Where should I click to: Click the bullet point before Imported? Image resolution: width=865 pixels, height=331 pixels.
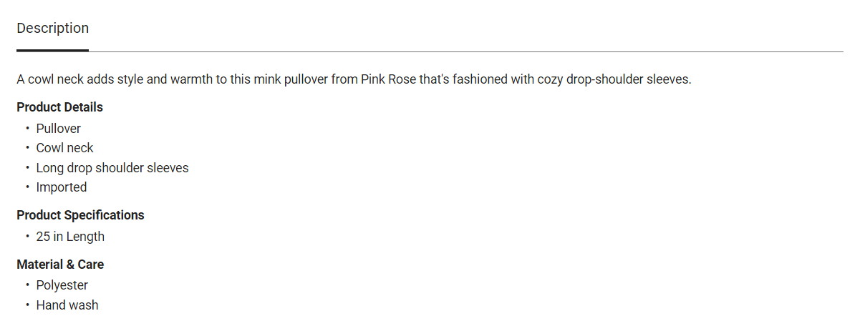click(27, 187)
